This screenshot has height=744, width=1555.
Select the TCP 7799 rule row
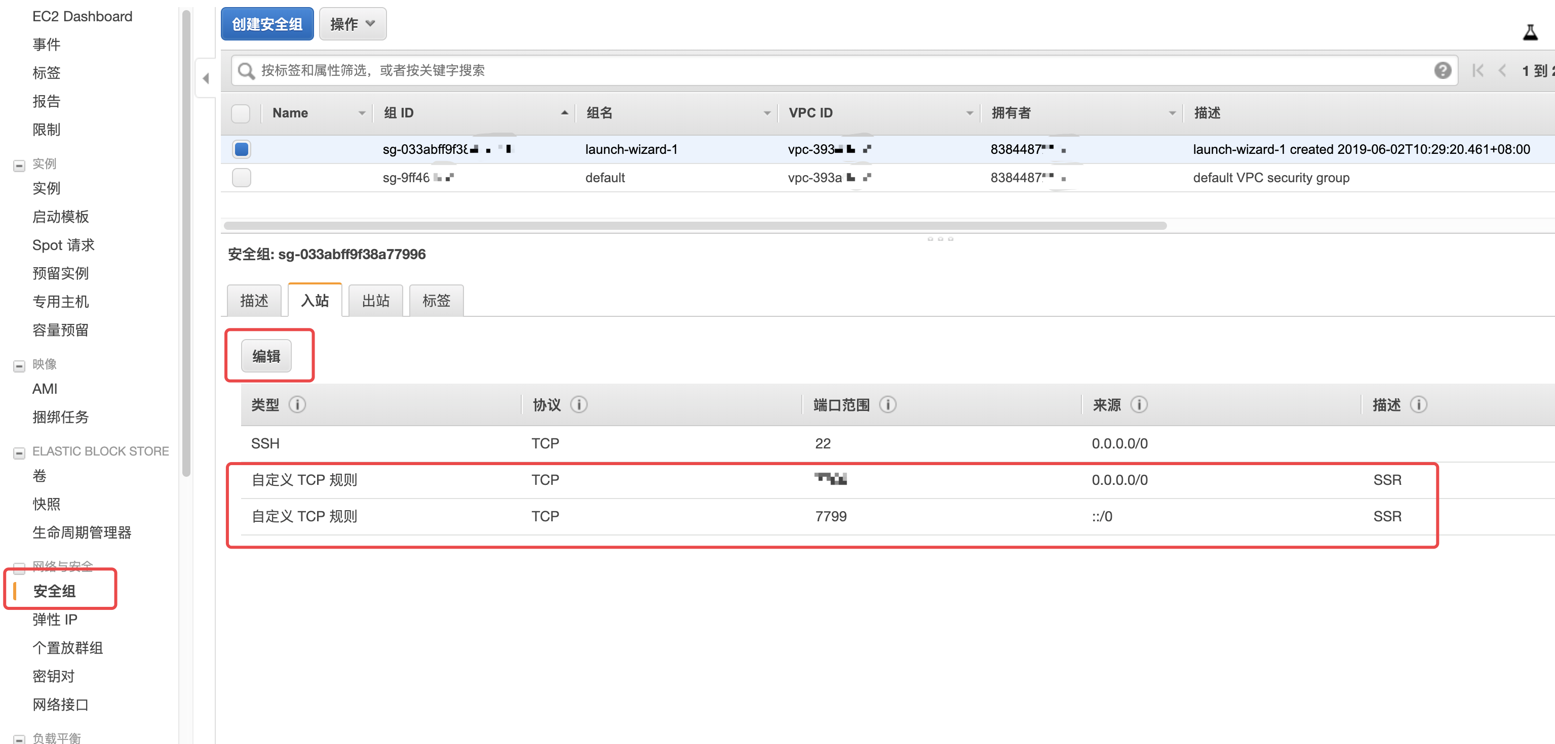pyautogui.click(x=898, y=517)
